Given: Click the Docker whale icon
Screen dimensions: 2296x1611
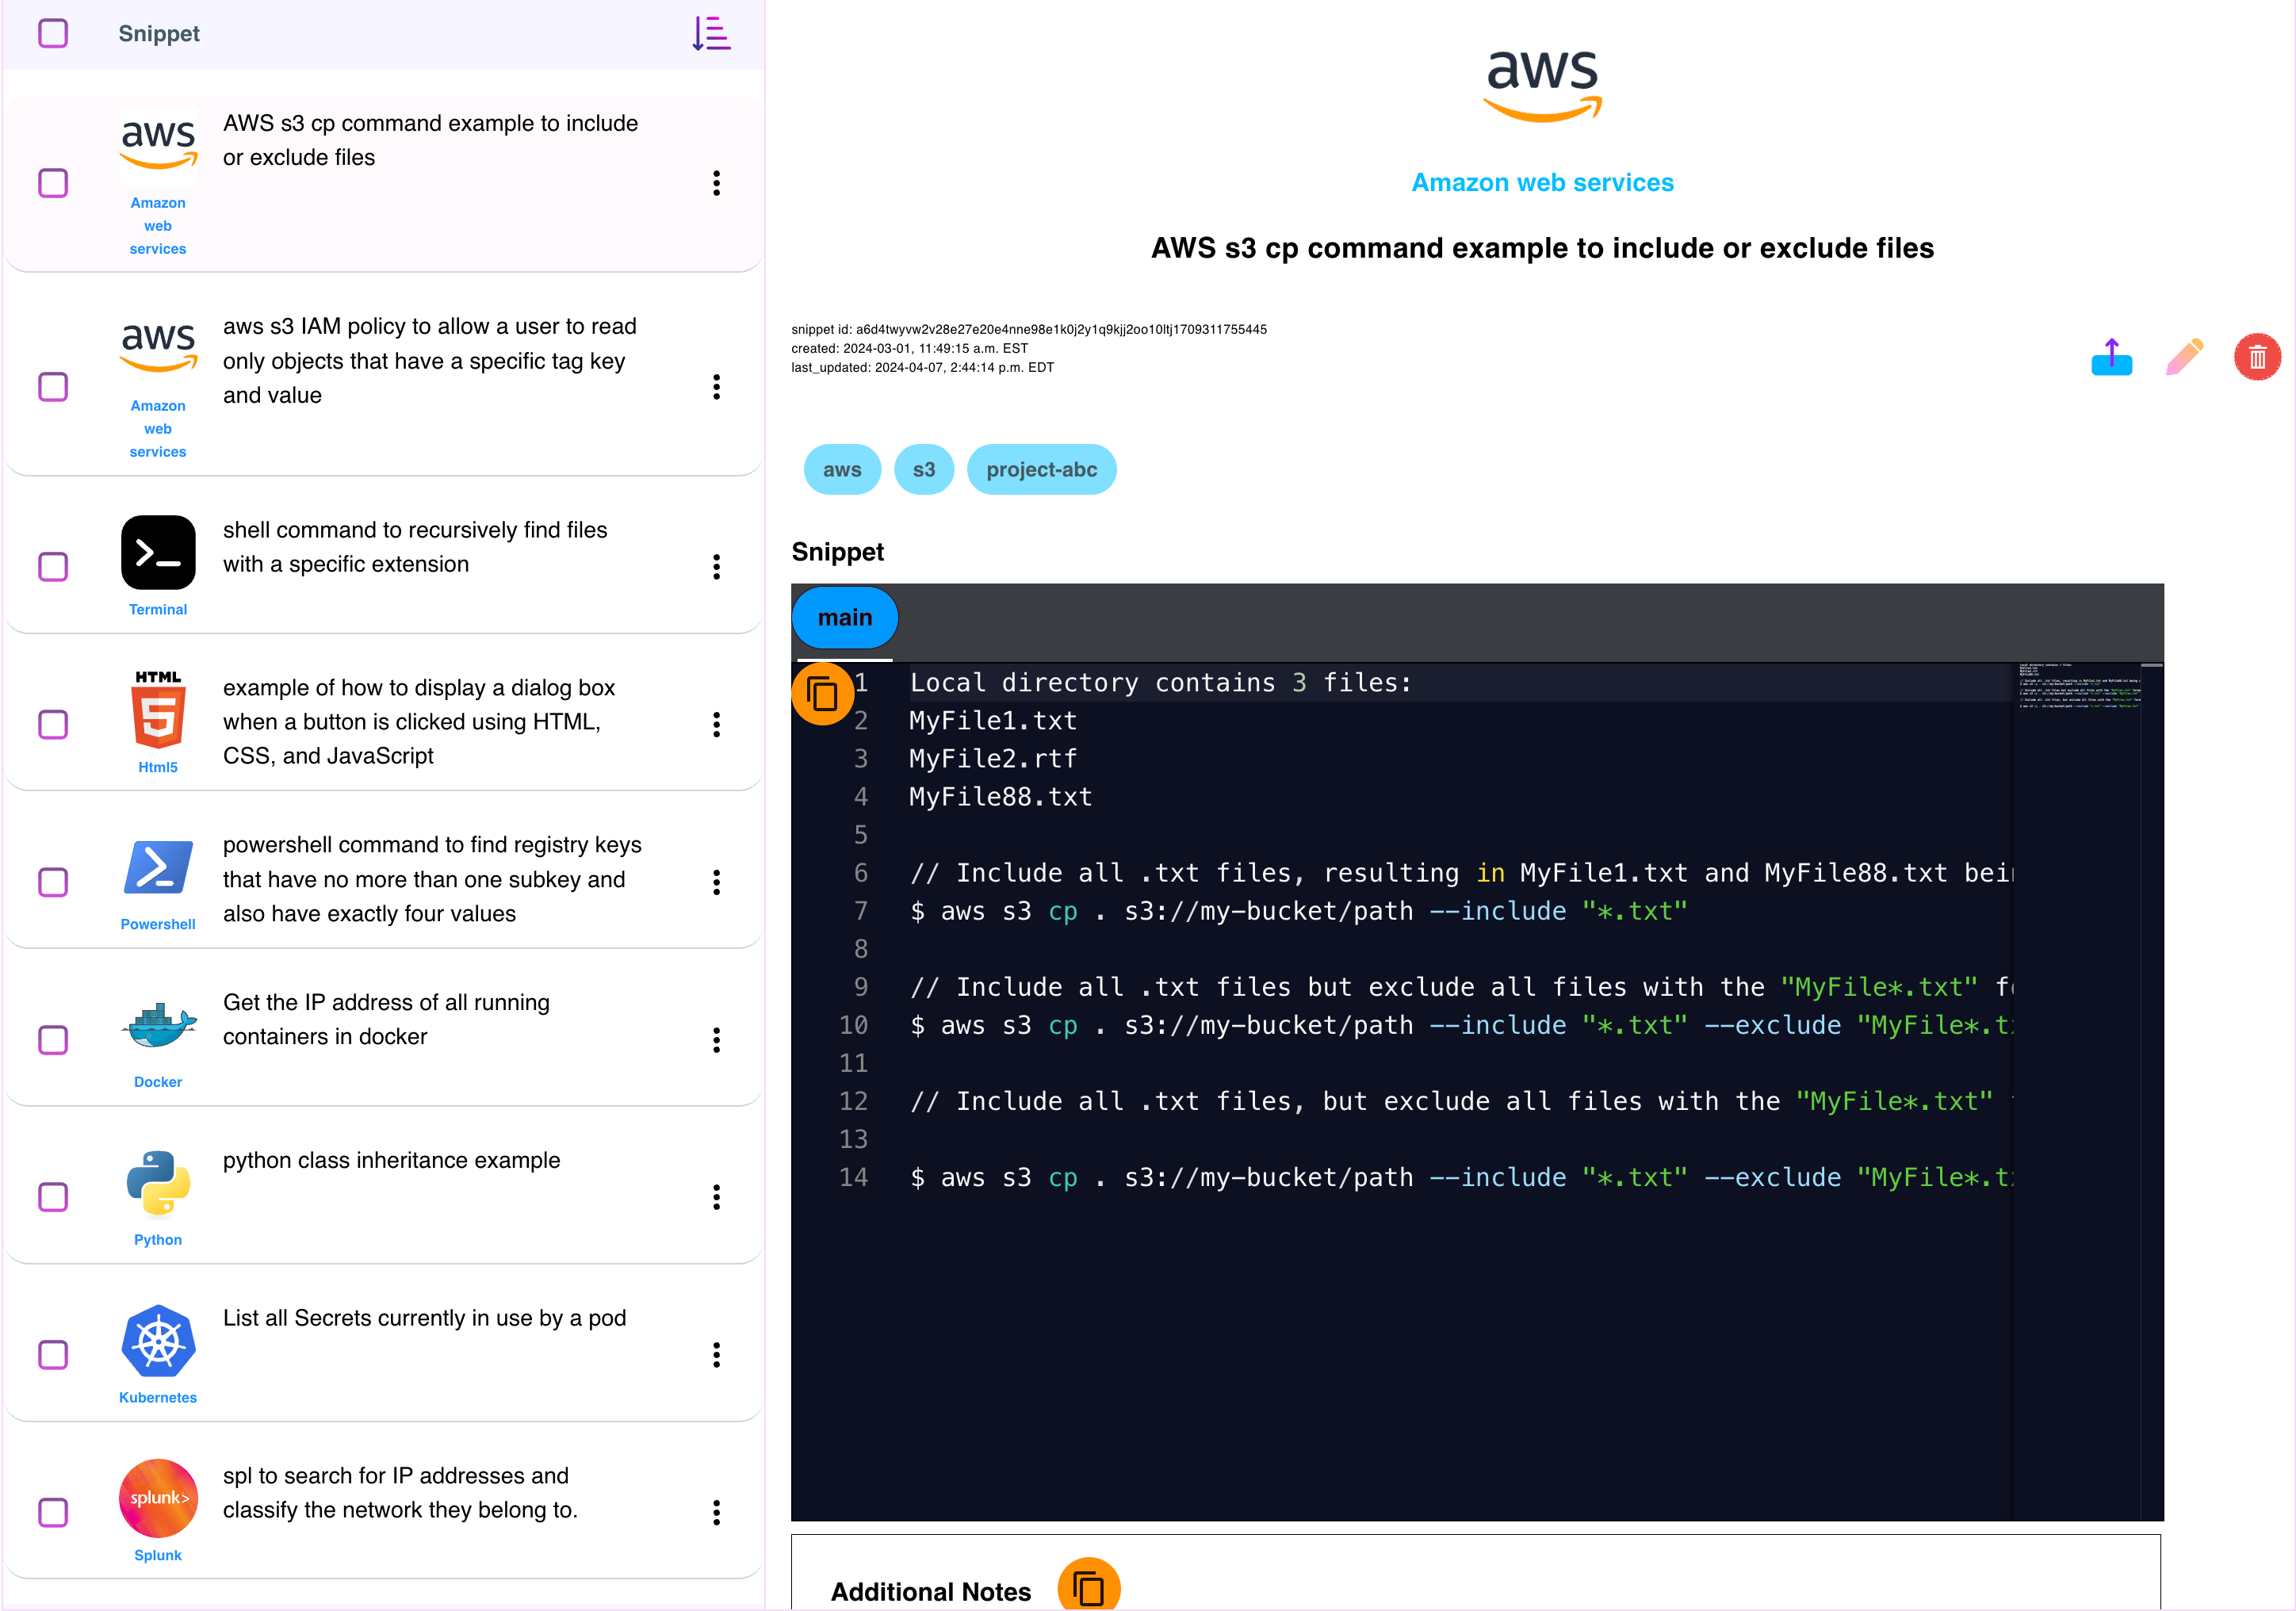Looking at the screenshot, I should pos(157,1025).
